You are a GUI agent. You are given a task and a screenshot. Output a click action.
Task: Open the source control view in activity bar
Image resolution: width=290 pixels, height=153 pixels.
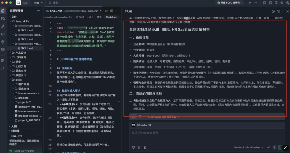3,26
